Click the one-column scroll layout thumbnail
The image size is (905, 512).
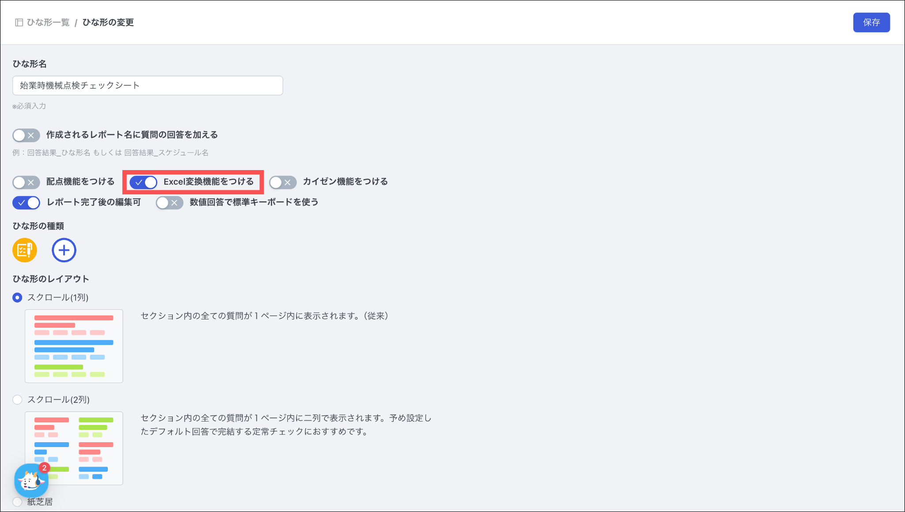pos(74,346)
